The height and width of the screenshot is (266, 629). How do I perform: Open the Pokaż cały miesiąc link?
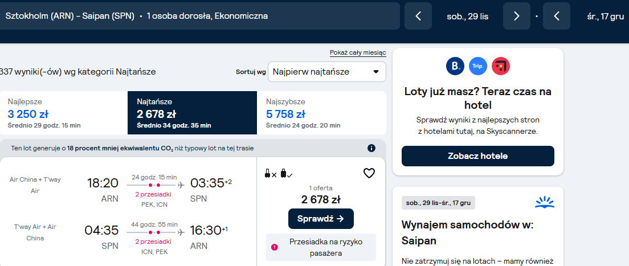click(358, 52)
